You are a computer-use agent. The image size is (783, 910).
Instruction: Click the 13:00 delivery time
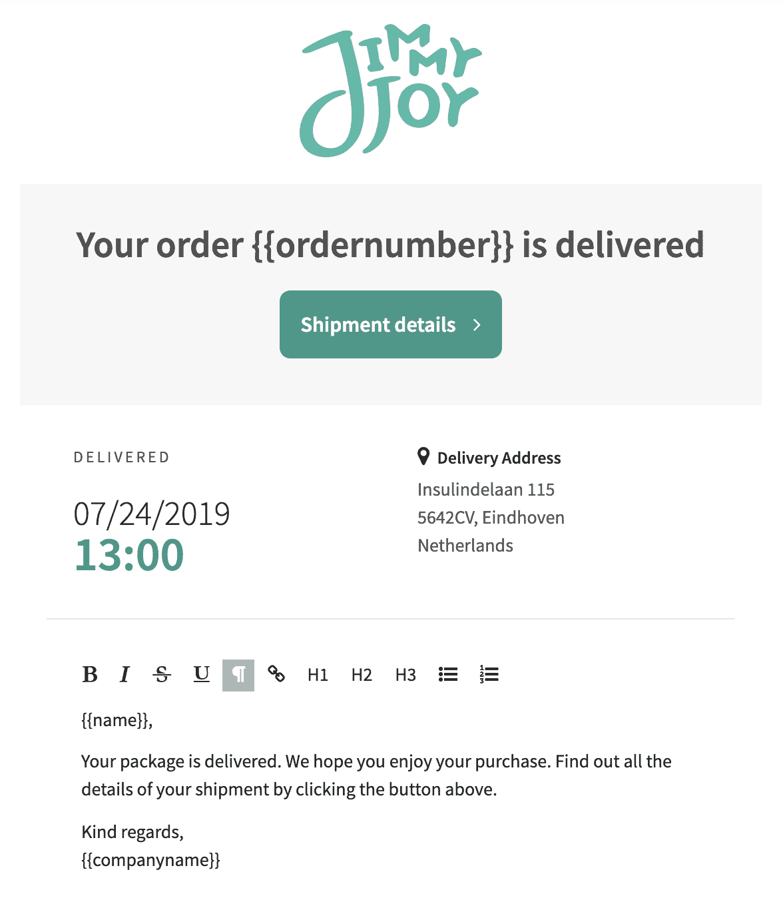tap(129, 555)
